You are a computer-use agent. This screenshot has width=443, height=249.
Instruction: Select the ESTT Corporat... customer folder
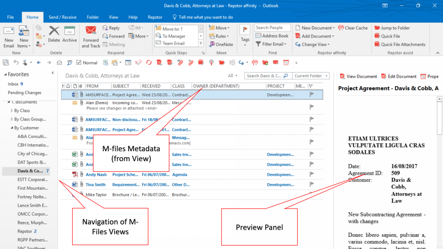tap(32, 180)
